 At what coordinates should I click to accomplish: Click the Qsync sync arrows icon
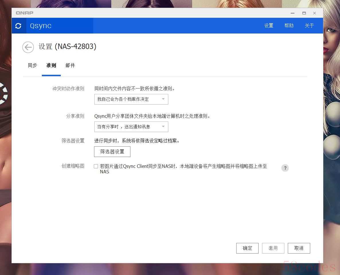pos(18,26)
